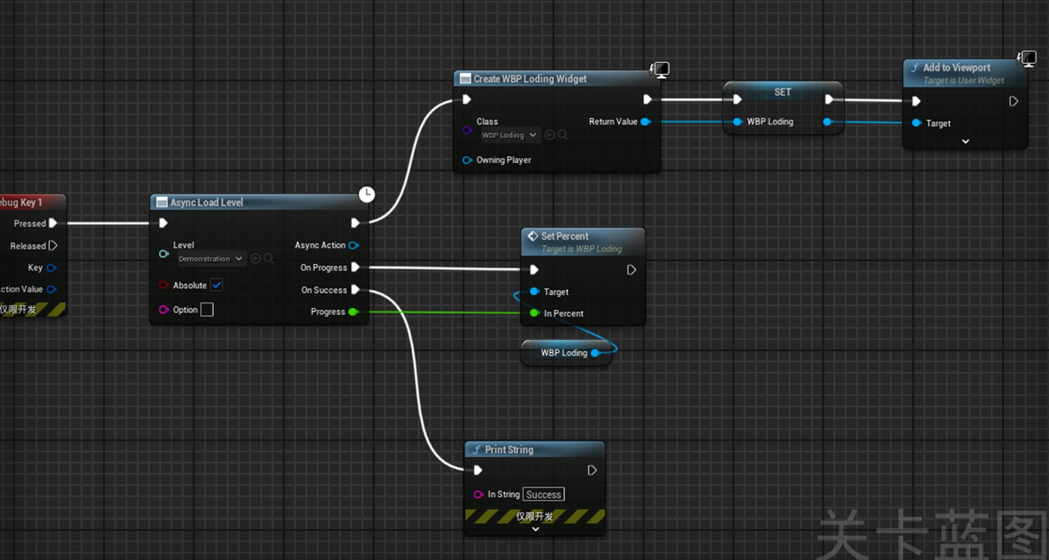Expand the Print String node advanced options

pyautogui.click(x=535, y=529)
